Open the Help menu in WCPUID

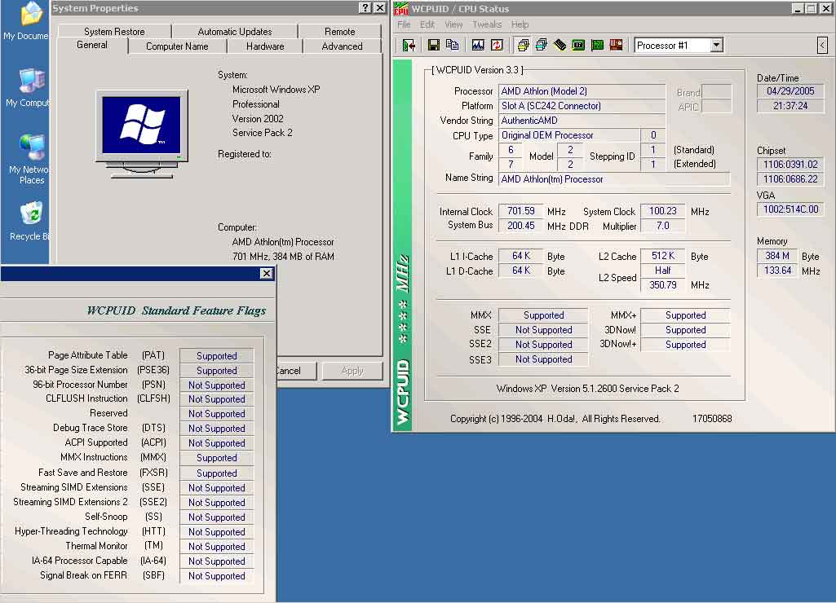(520, 24)
